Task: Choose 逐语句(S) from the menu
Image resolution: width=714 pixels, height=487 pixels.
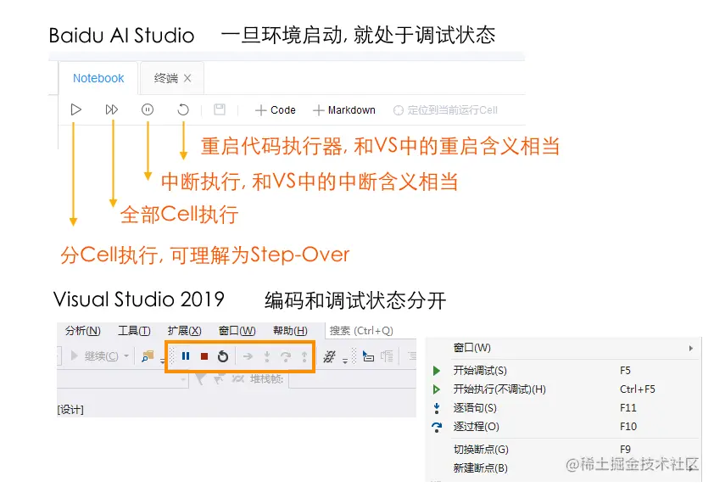Action: (x=564, y=408)
